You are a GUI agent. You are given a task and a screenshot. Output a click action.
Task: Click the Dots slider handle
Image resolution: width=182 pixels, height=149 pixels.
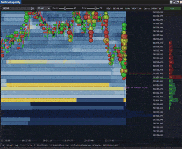pos(95,8)
